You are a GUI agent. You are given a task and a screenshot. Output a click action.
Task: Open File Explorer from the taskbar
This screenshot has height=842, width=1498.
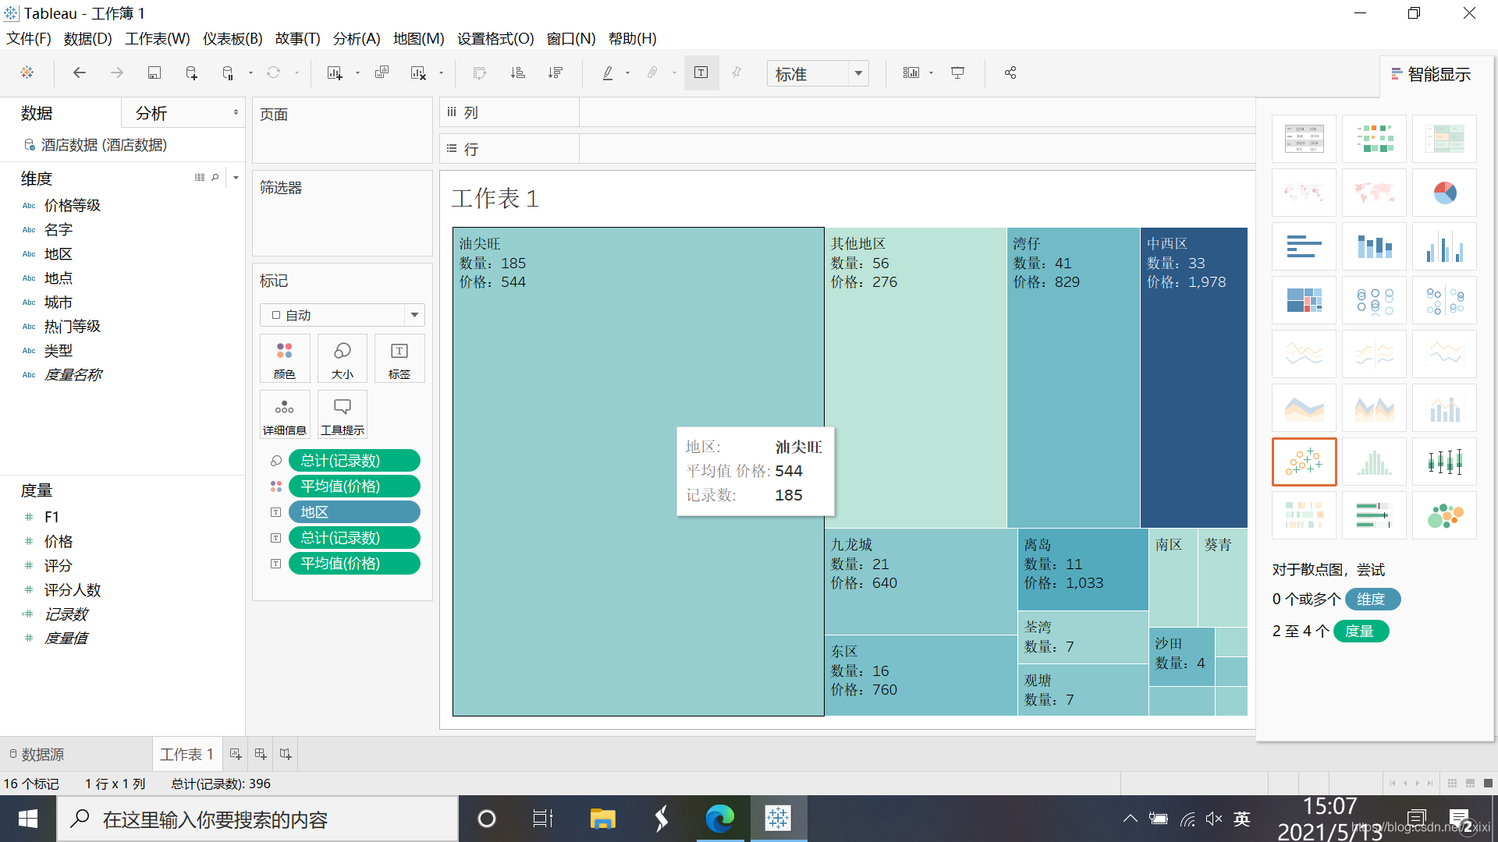[x=602, y=819]
